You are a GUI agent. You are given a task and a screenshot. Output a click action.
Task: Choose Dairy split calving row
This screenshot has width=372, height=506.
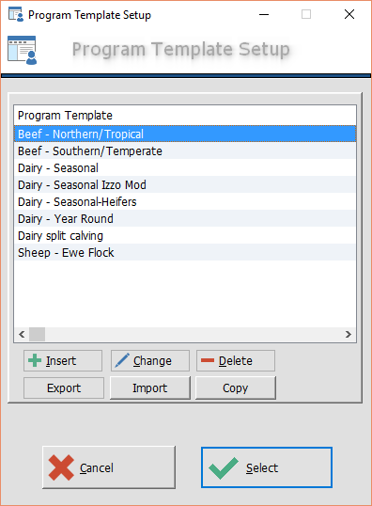[x=185, y=235]
